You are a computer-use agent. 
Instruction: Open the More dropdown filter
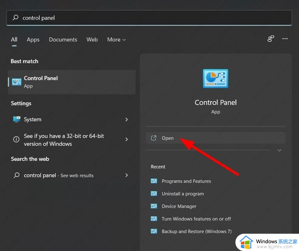116,40
